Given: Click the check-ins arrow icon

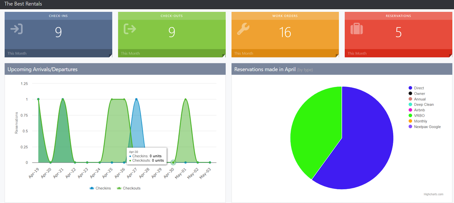Looking at the screenshot, I should tap(17, 29).
